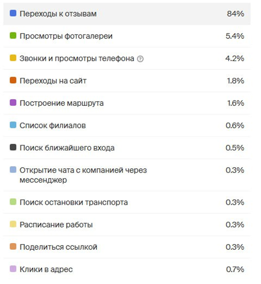Select the Переходы к отзывам row label
This screenshot has width=261, height=284.
point(58,14)
